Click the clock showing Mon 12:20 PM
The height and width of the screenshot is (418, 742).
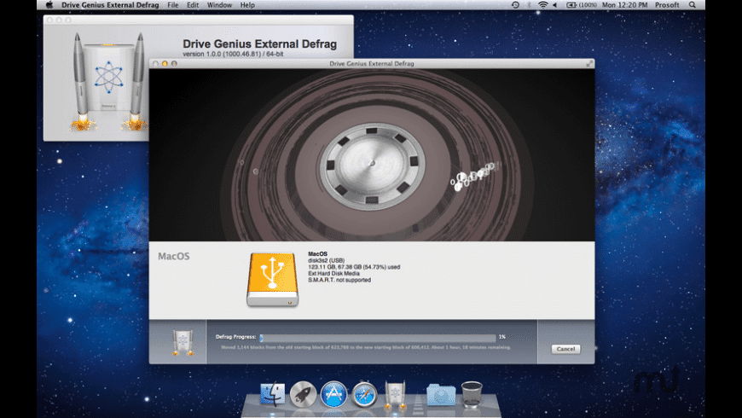click(624, 5)
